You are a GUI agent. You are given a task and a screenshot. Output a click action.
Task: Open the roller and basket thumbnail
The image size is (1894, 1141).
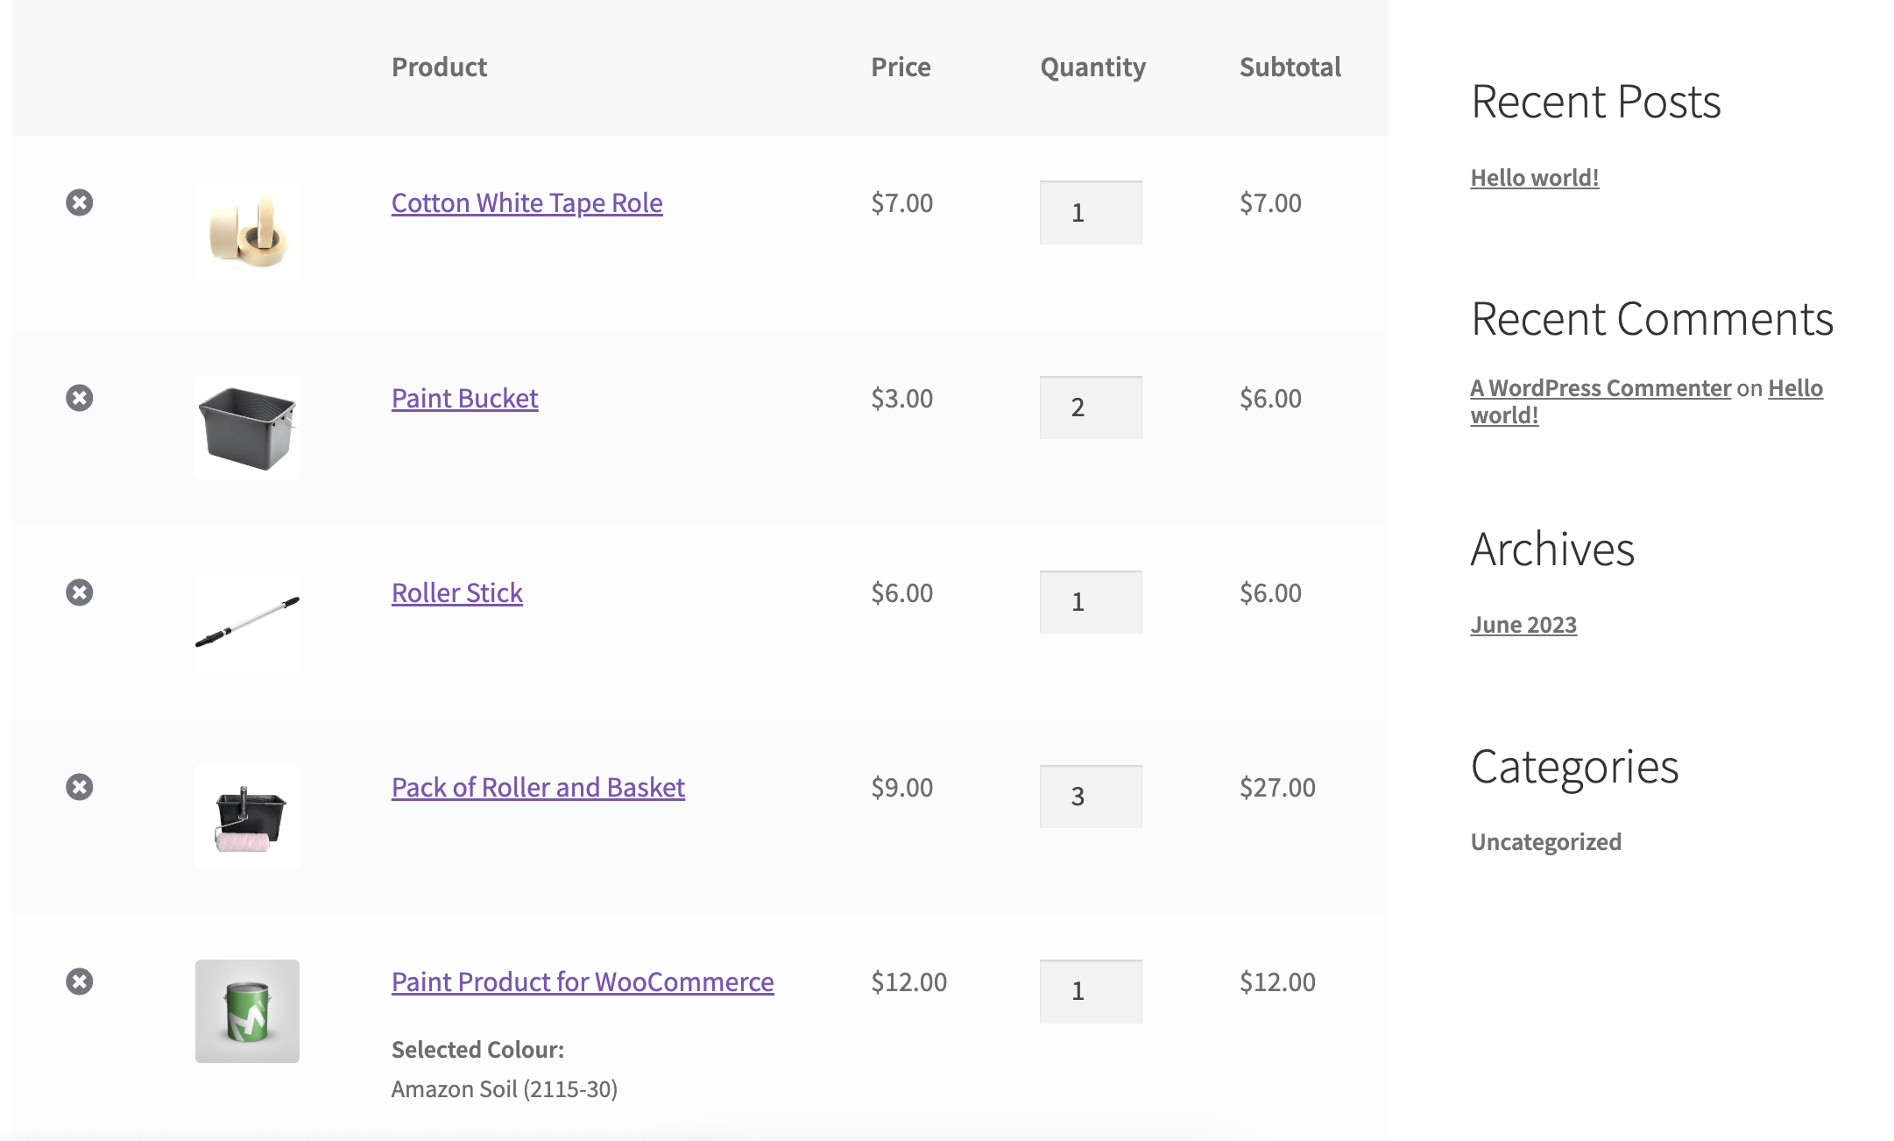click(x=247, y=817)
